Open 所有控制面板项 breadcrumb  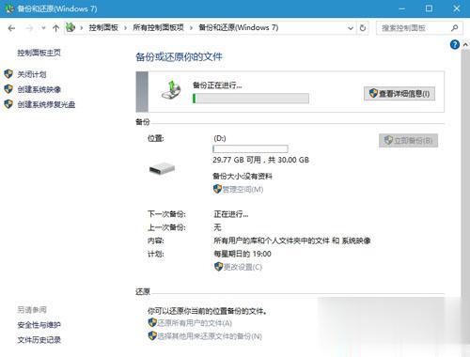pos(158,27)
